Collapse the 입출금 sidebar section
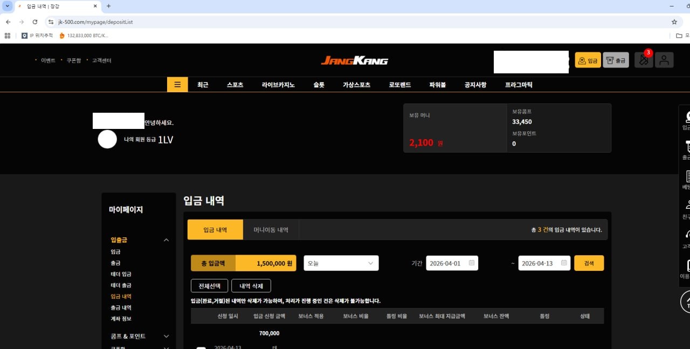The height and width of the screenshot is (349, 690). point(166,240)
